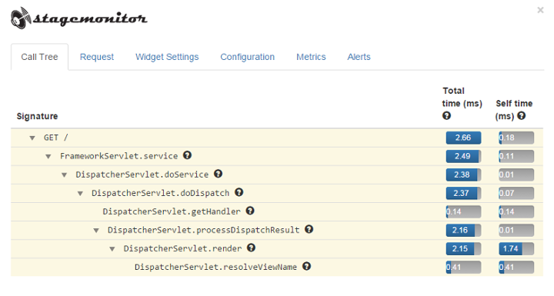
Task: Open help icon next to processDispatchResult
Action: click(x=309, y=229)
